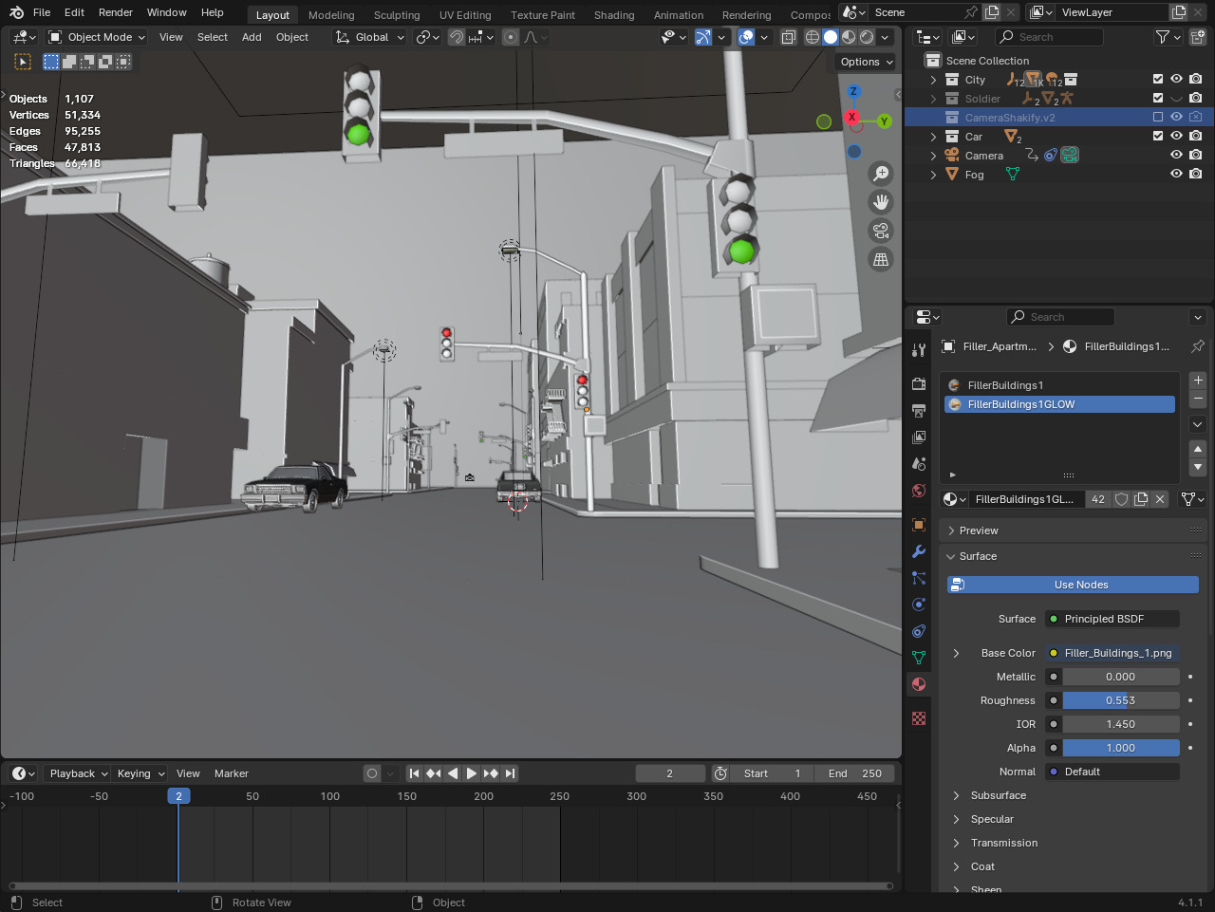Switch to wireframe viewport shading

(813, 37)
